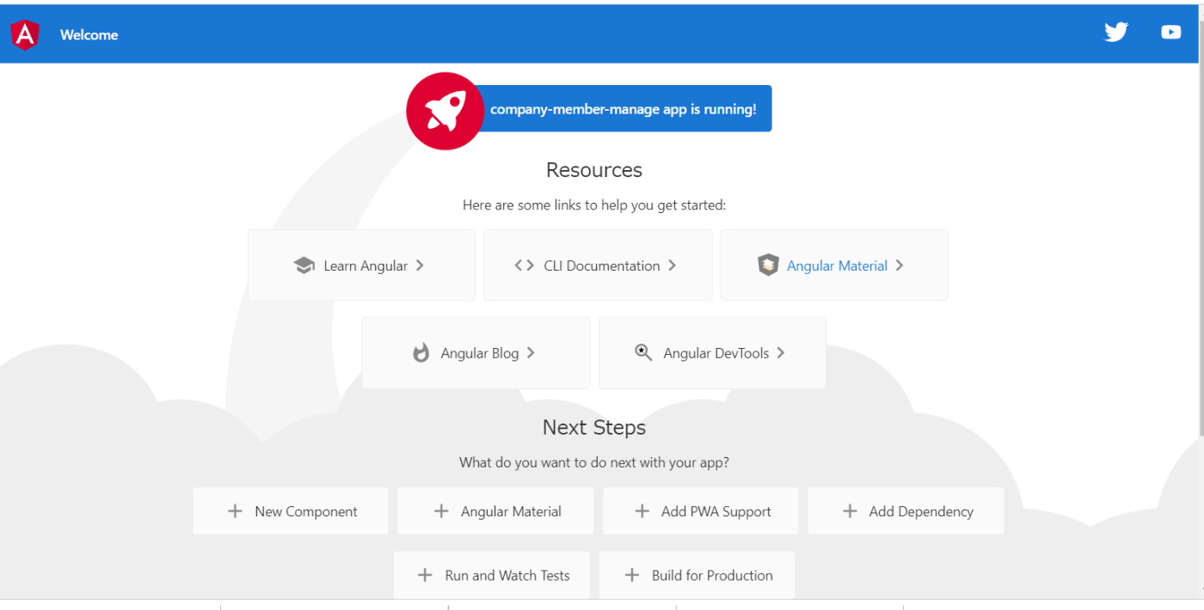
Task: Open the Learn Angular resource card
Action: point(362,265)
